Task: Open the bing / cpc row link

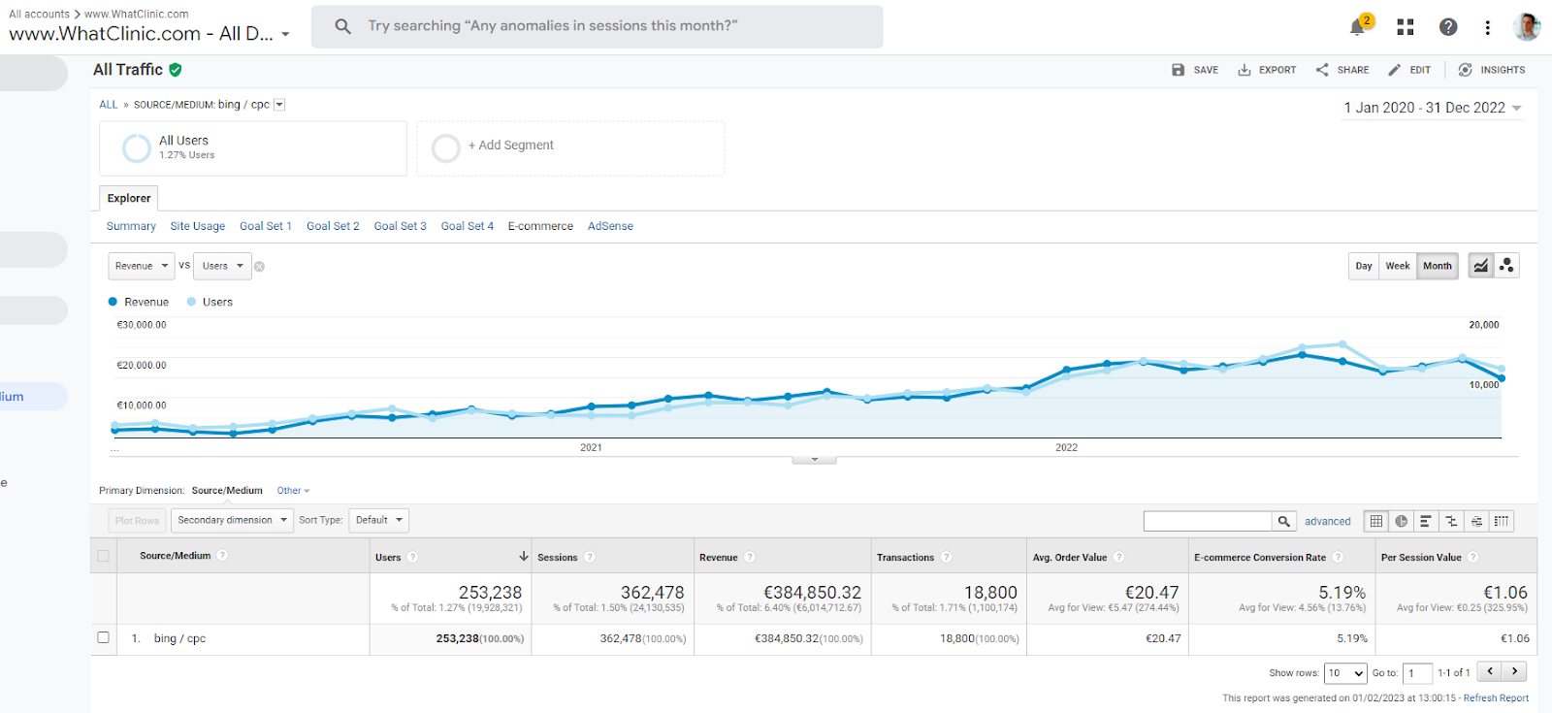Action: [179, 638]
